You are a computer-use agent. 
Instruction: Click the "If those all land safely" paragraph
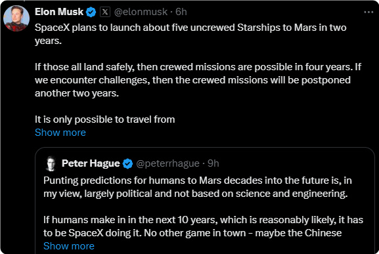(x=198, y=80)
